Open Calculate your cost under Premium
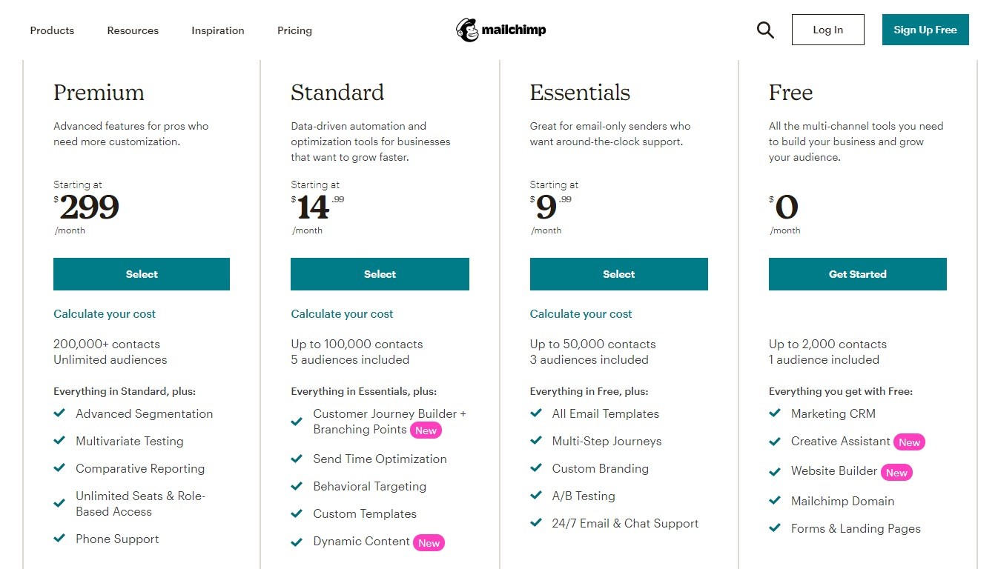998x569 pixels. click(105, 314)
